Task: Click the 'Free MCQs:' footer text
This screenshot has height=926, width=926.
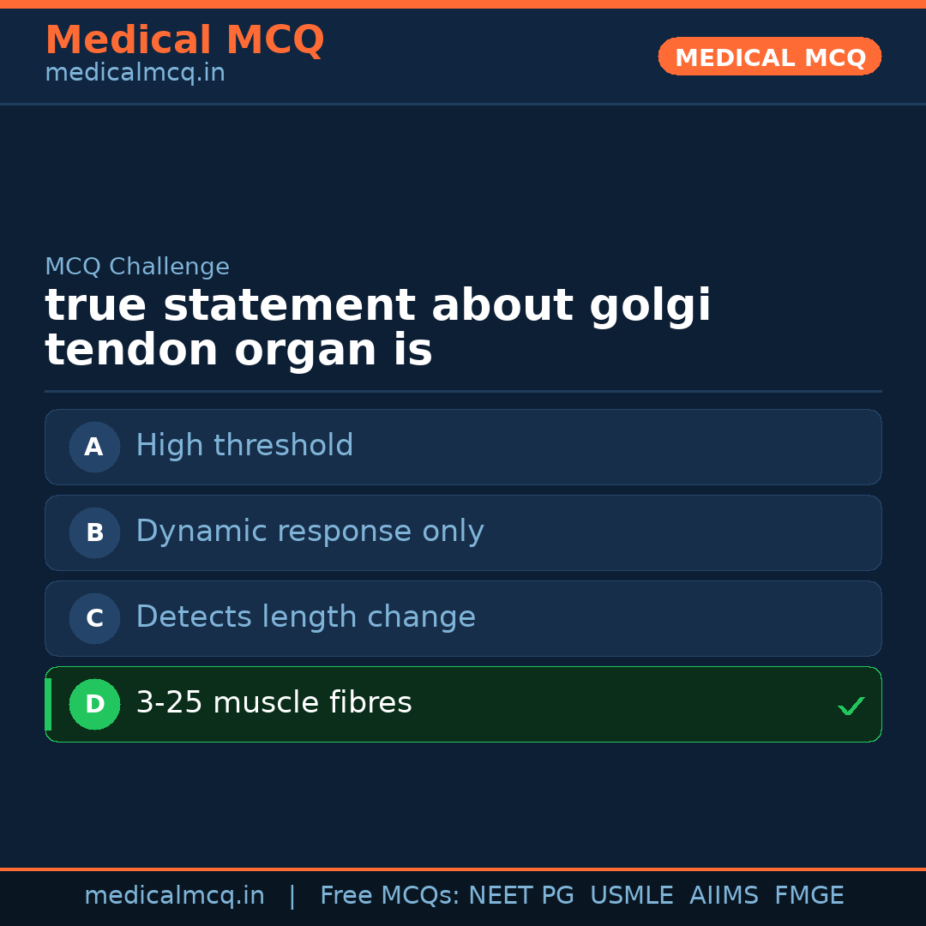Action: coord(390,896)
